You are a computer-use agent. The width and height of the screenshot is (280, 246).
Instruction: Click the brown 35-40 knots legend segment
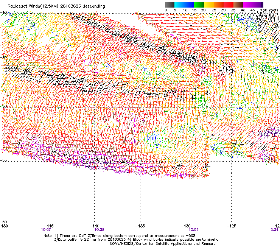pyautogui.click(x=238, y=5)
